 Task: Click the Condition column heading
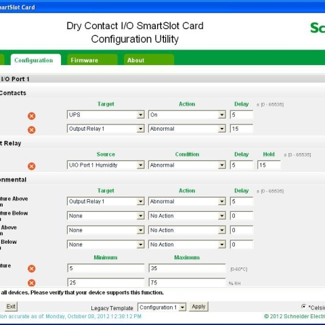[x=187, y=154]
